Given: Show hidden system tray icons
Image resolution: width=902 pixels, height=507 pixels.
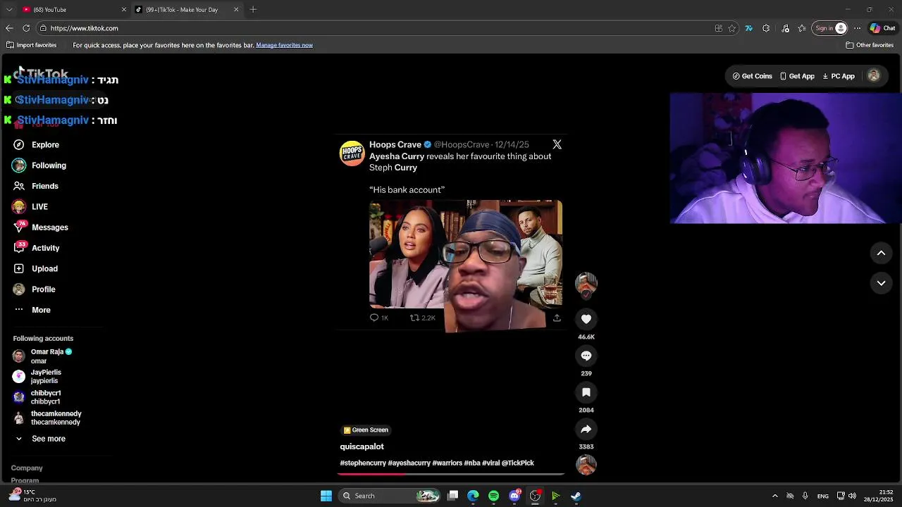Looking at the screenshot, I should click(x=774, y=496).
